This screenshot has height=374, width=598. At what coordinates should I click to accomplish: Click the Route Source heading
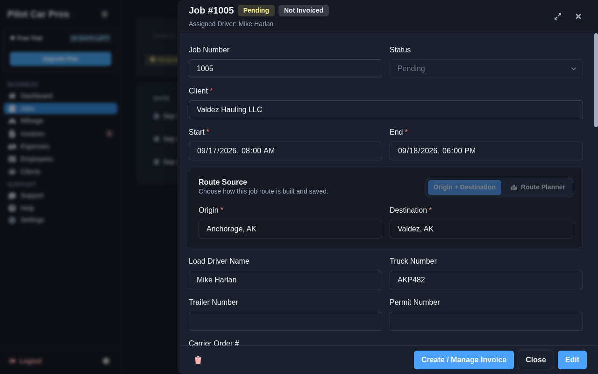tap(223, 182)
